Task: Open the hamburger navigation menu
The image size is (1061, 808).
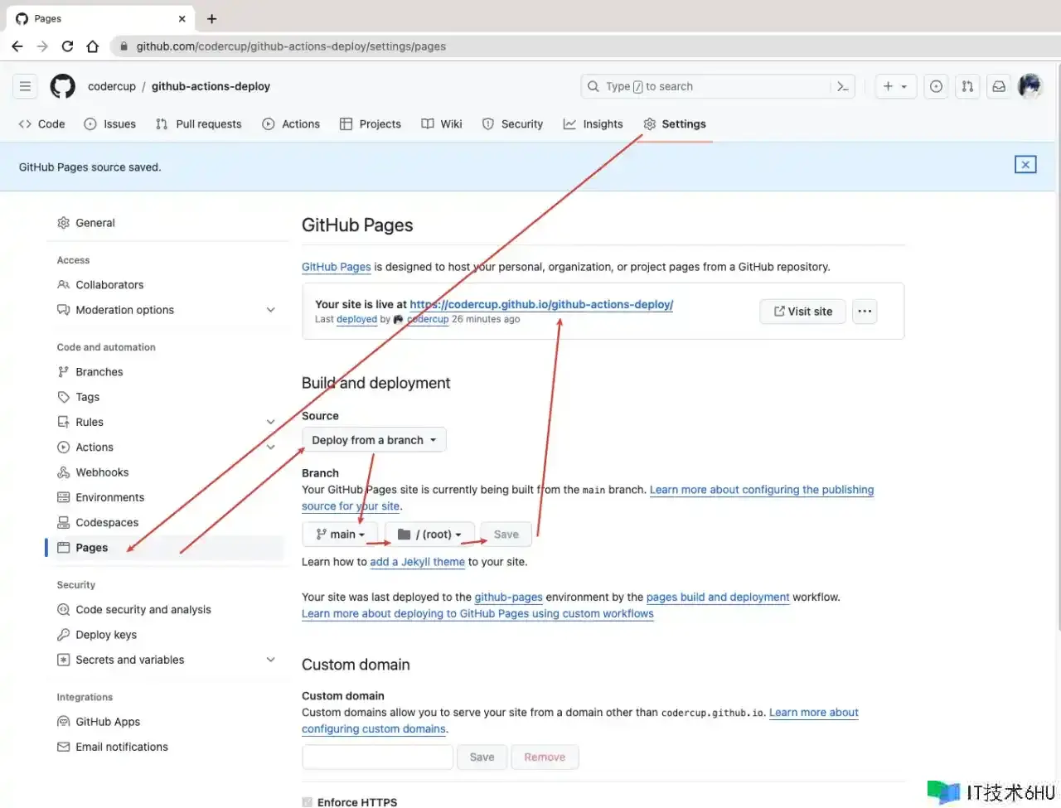Action: click(x=26, y=86)
